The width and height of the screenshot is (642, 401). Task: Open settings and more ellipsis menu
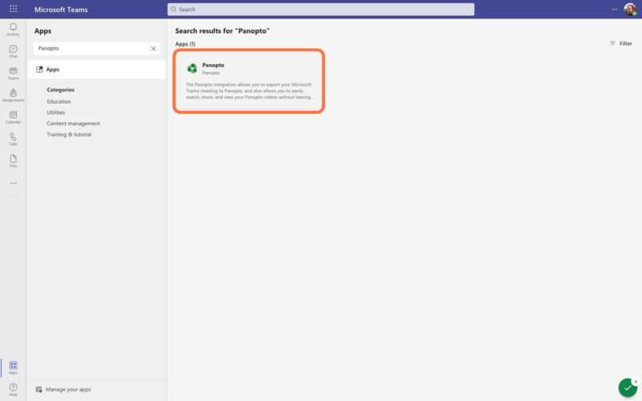[615, 9]
